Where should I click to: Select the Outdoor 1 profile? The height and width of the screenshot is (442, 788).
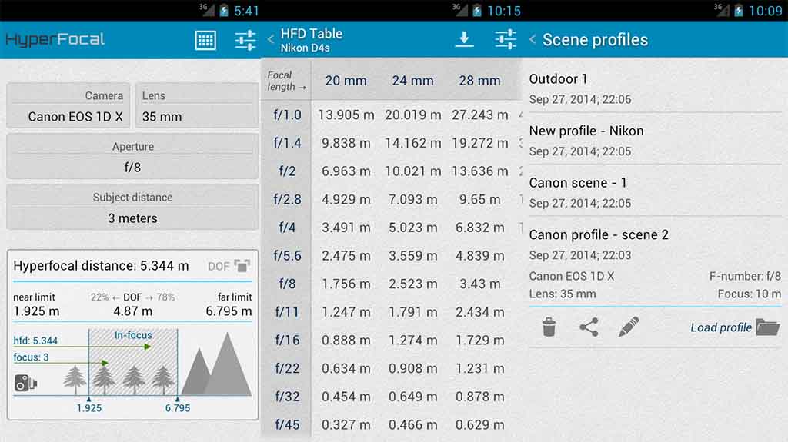point(654,88)
